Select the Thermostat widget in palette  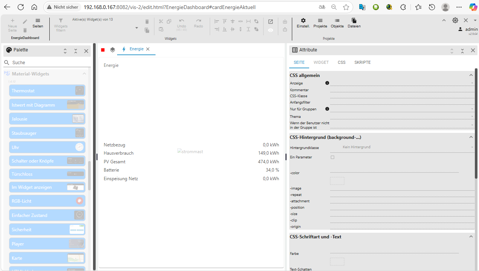click(x=47, y=90)
